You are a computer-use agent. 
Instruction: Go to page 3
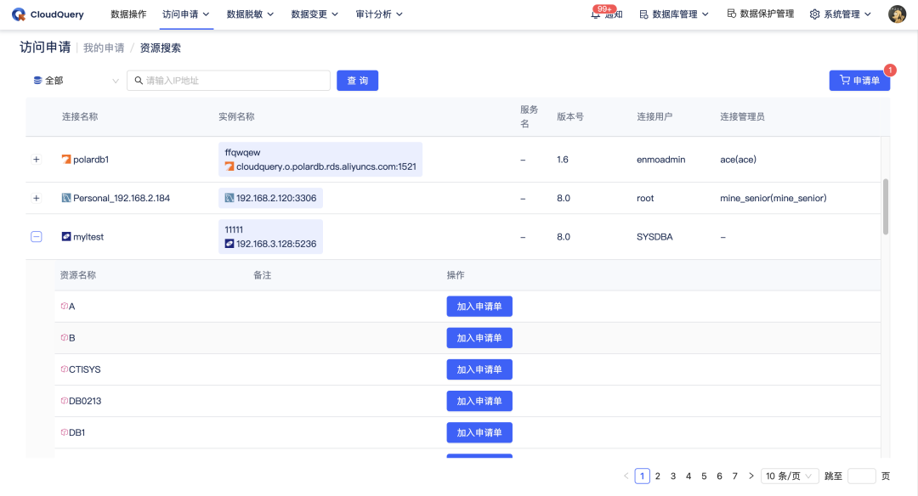[x=673, y=476]
